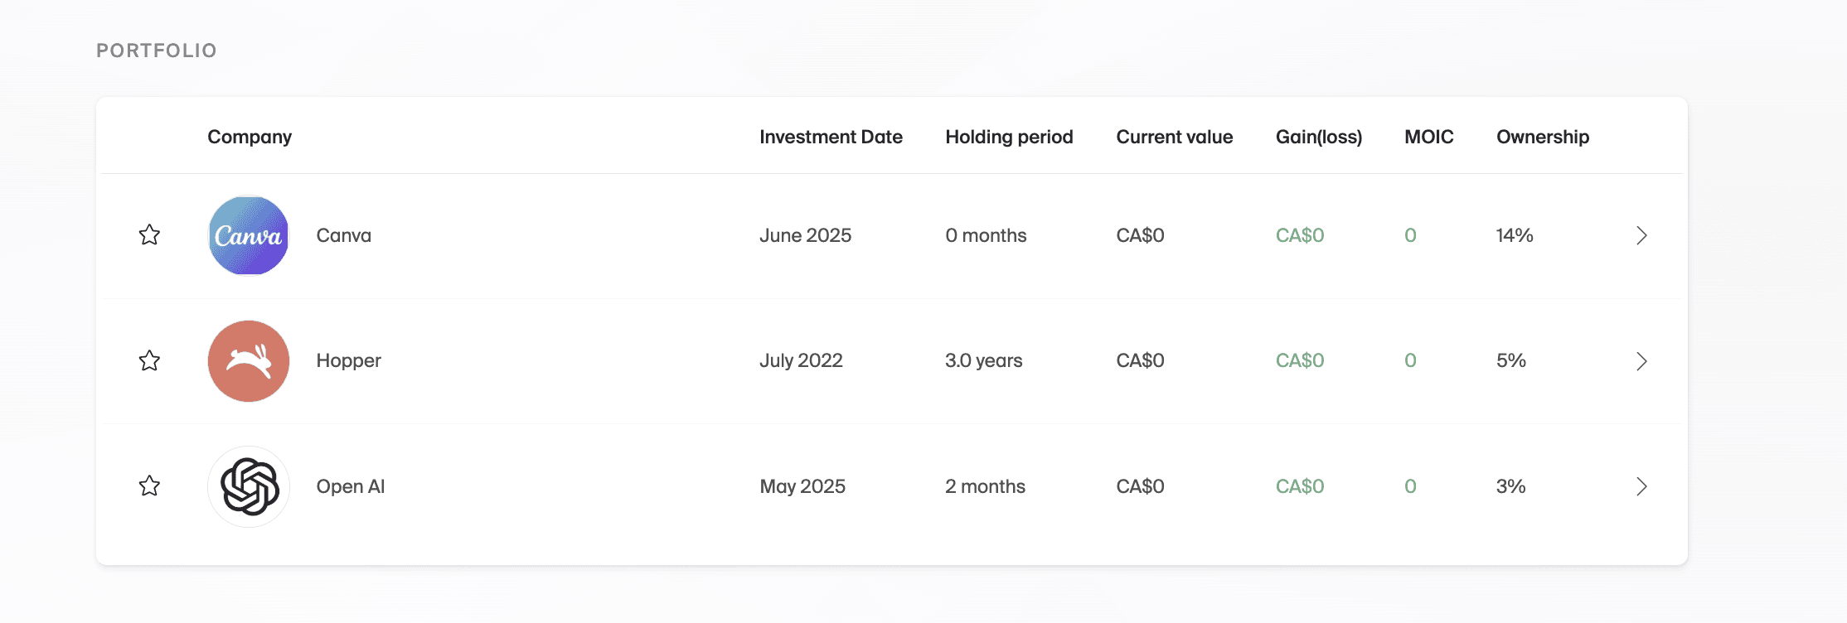Expand Canva row with chevron arrow
Viewport: 1847px width, 623px height.
point(1641,235)
